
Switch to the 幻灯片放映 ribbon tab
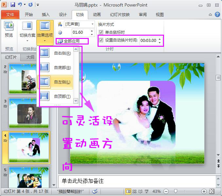[x=120, y=15]
